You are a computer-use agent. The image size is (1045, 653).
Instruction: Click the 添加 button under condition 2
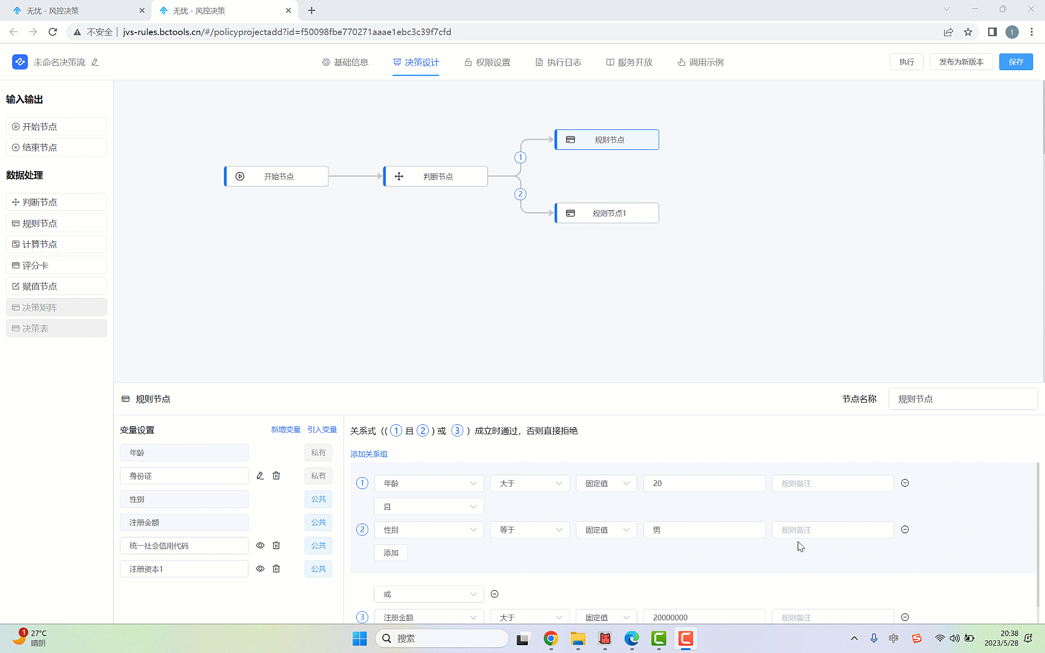[391, 553]
